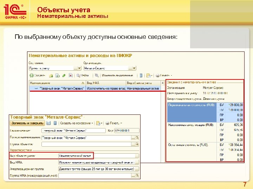Click the floppy disk save icon

coord(48,123)
